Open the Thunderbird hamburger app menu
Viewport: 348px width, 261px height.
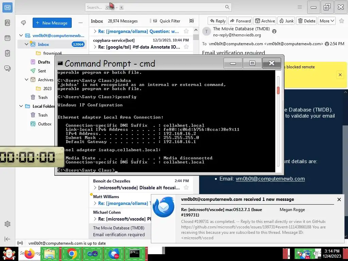tap(300, 7)
